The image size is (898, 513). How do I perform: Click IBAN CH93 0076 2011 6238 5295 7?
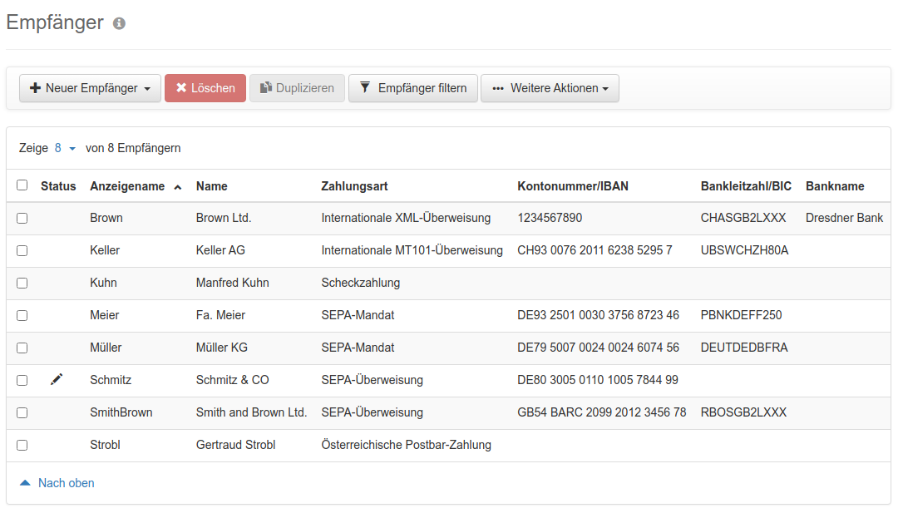pyautogui.click(x=595, y=250)
